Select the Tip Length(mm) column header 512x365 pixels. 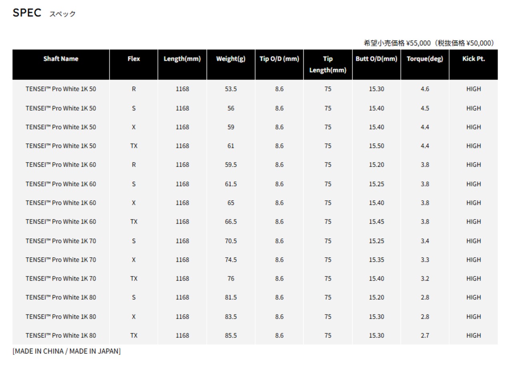pos(328,64)
